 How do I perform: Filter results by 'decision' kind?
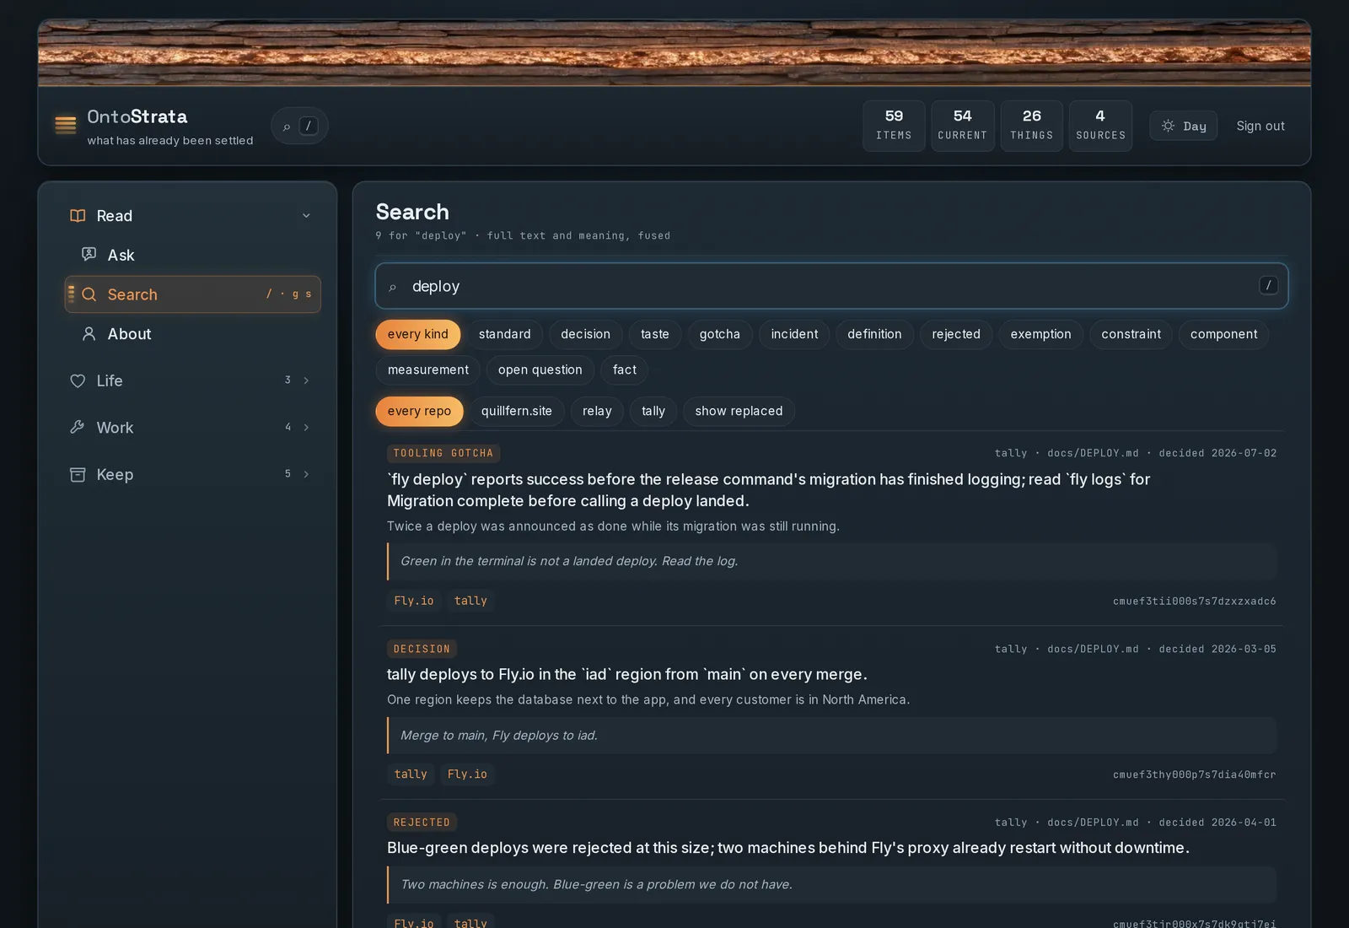pos(585,334)
